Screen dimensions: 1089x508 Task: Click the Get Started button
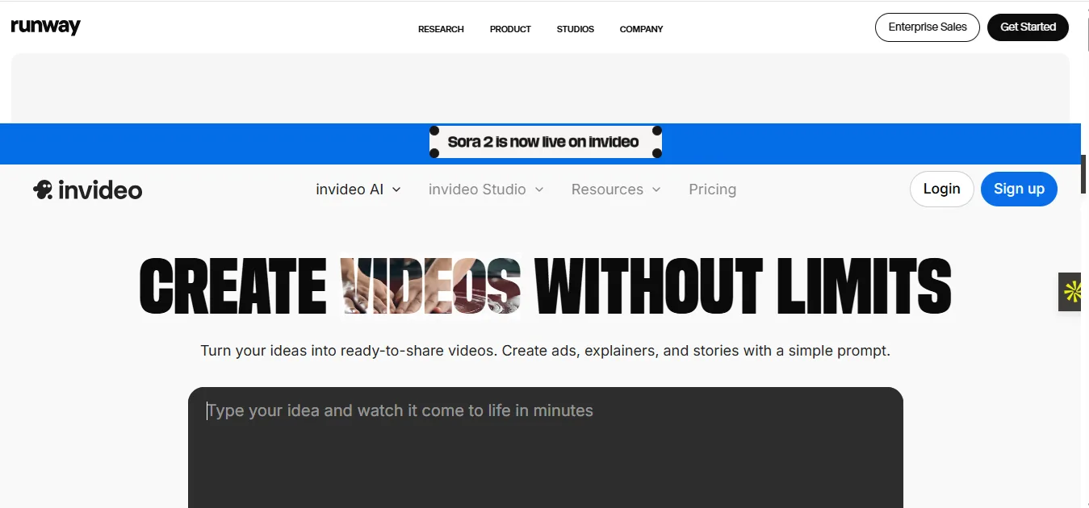[x=1028, y=27]
